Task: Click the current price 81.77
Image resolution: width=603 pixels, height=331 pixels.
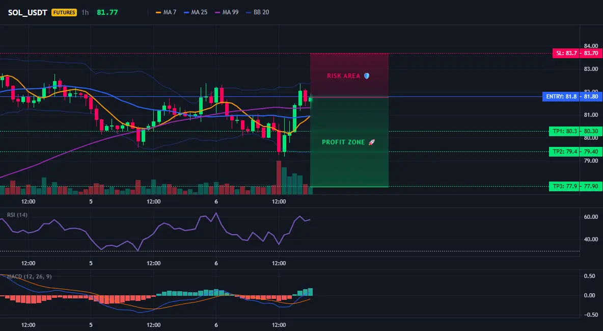Action: click(107, 12)
